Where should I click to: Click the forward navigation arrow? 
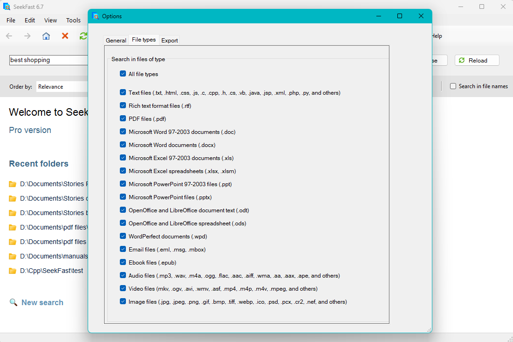point(27,36)
